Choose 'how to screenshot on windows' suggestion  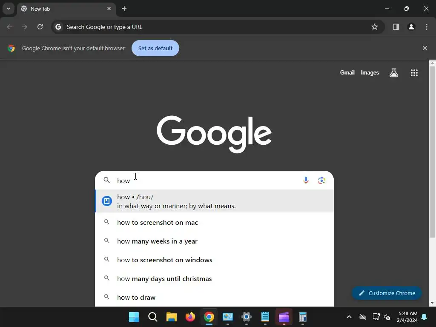pyautogui.click(x=215, y=260)
